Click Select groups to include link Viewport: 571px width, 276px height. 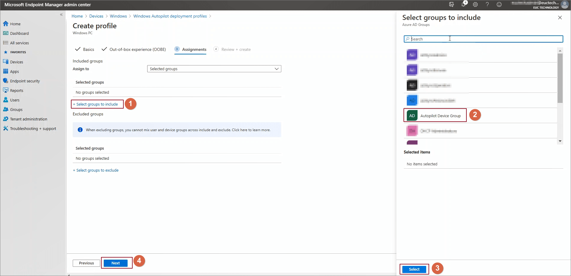96,104
